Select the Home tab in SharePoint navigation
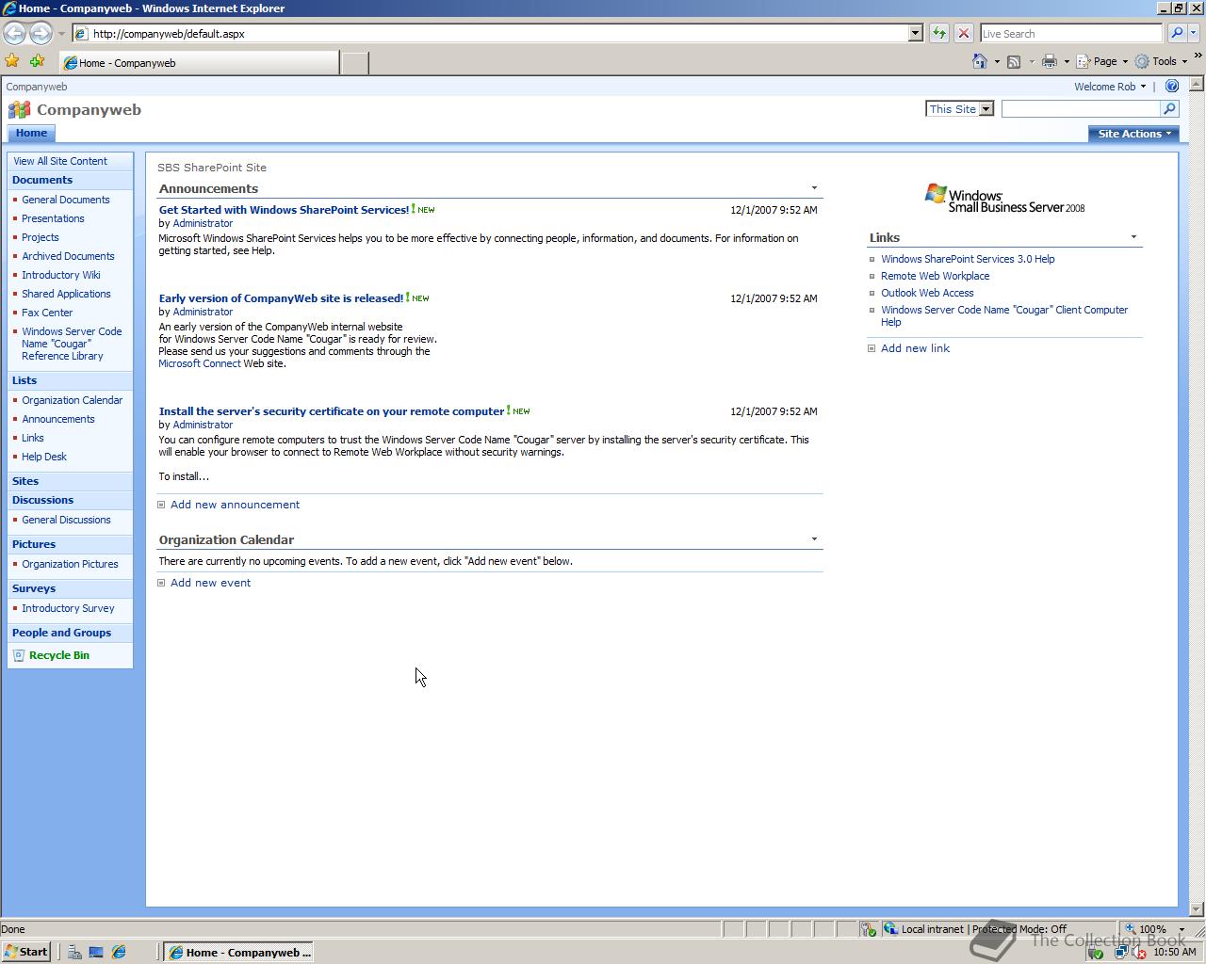 click(31, 134)
